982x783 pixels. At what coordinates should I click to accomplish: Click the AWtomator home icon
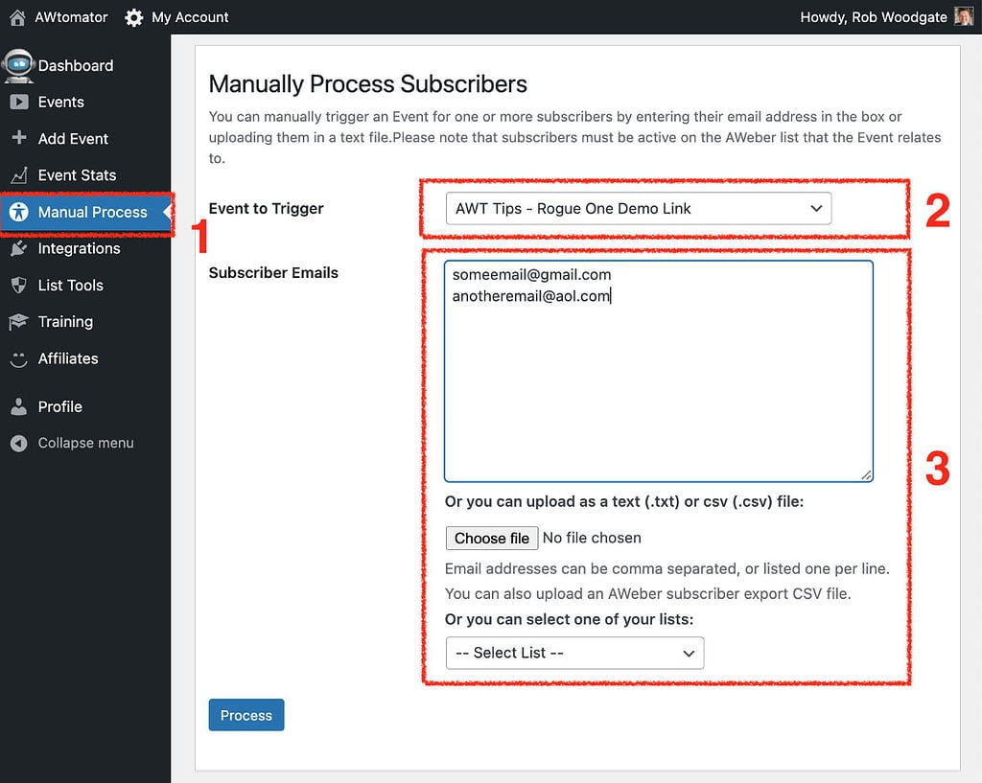(x=17, y=17)
